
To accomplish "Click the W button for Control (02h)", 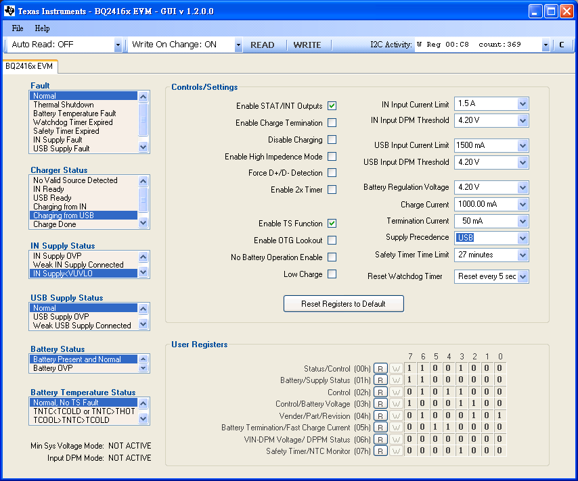I will (396, 392).
